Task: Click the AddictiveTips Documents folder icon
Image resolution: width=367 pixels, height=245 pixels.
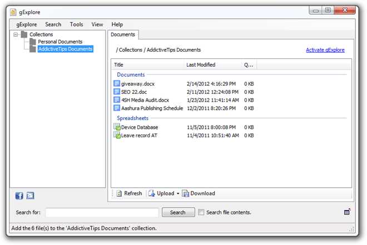Action: [x=33, y=49]
